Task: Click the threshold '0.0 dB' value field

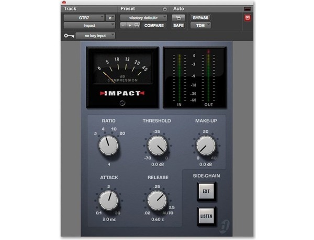Action: click(x=158, y=165)
